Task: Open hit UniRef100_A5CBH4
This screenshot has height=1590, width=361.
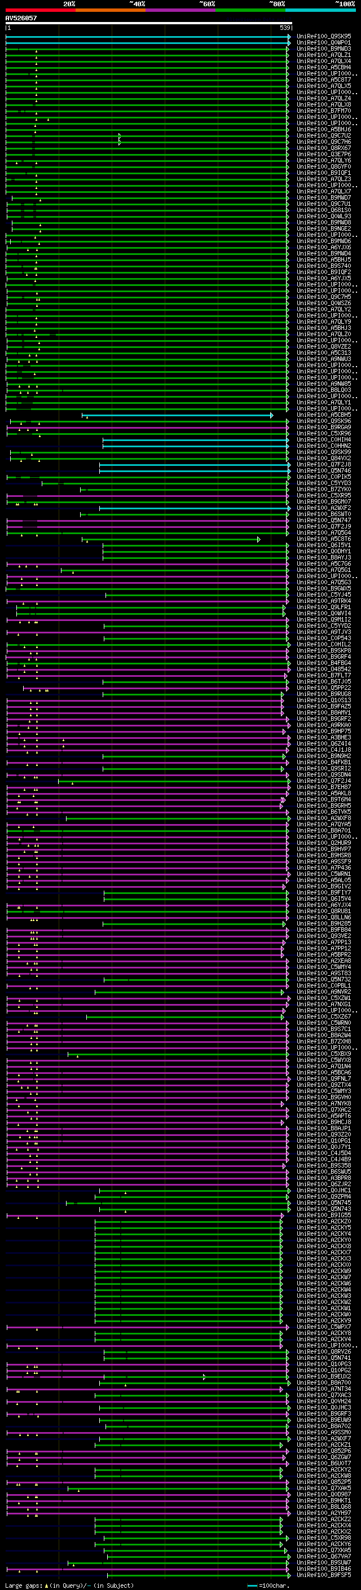Action: pyautogui.click(x=324, y=67)
